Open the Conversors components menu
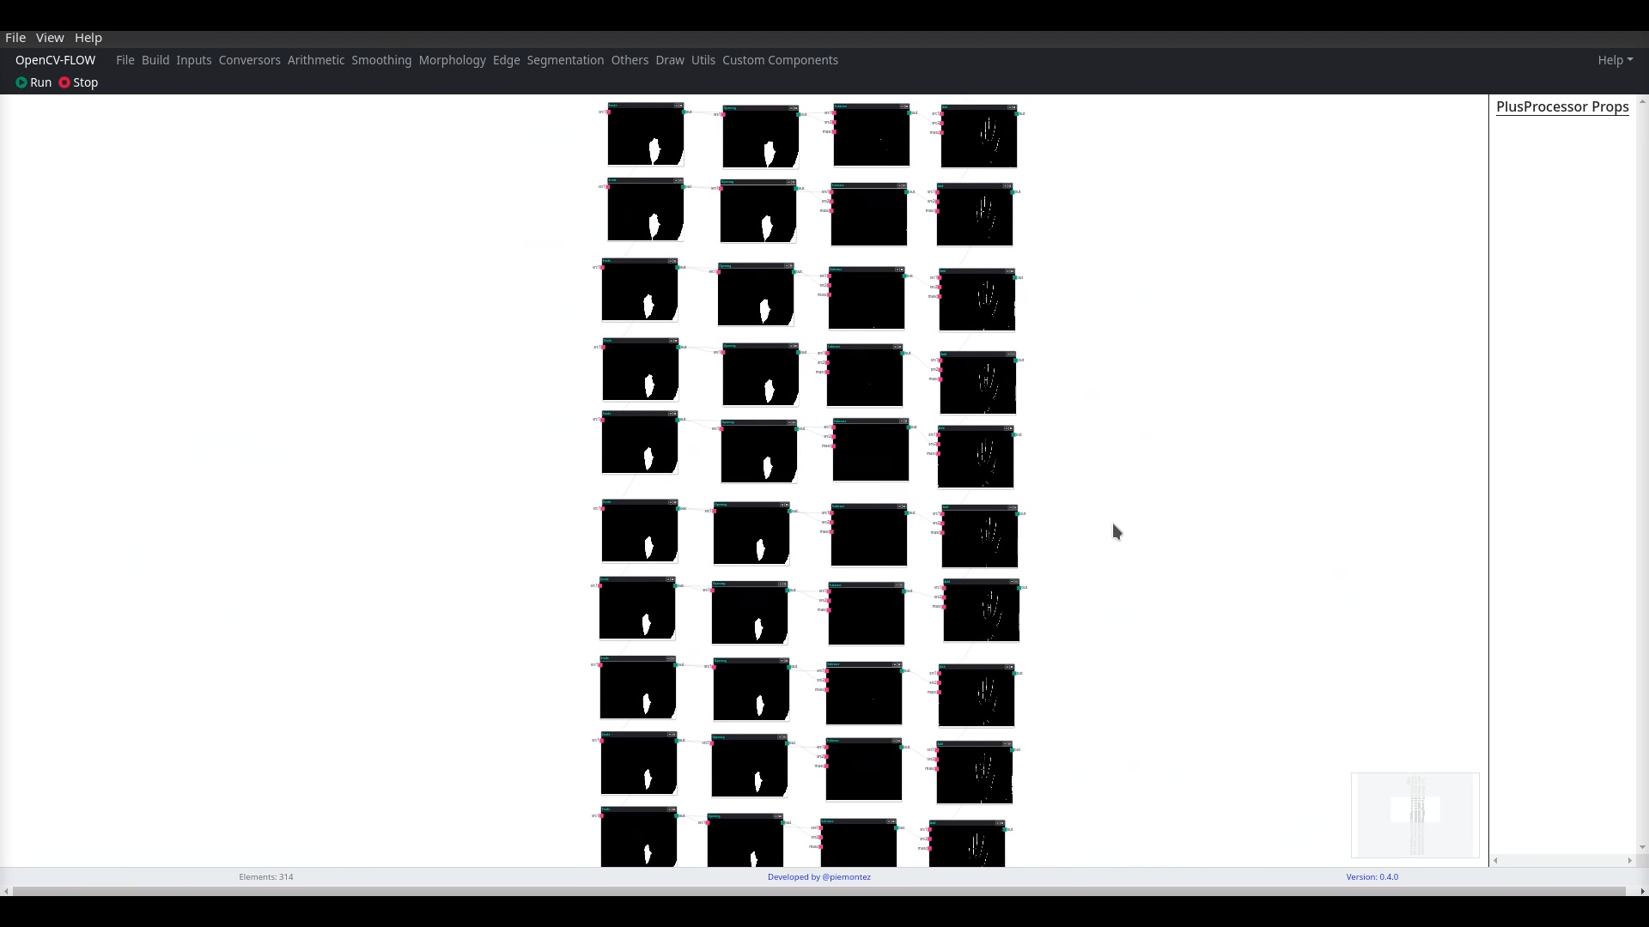The height and width of the screenshot is (927, 1649). 250,60
